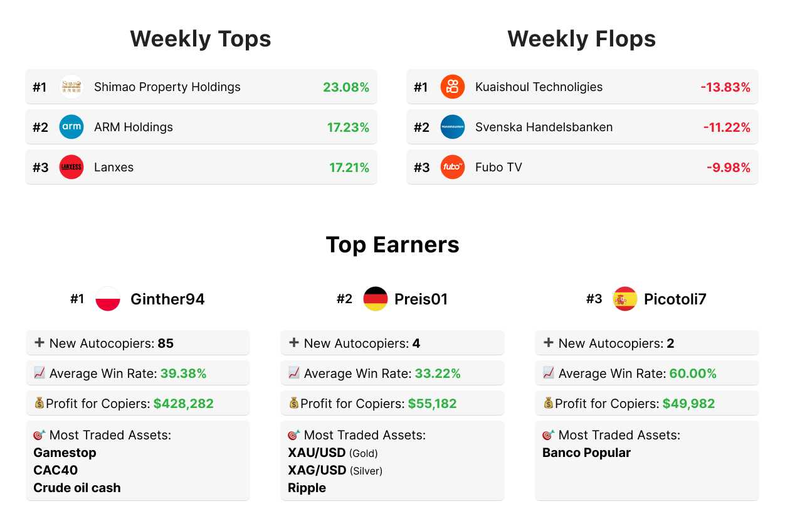Click the German flag beside Preis01
785x526 pixels.
(x=376, y=299)
